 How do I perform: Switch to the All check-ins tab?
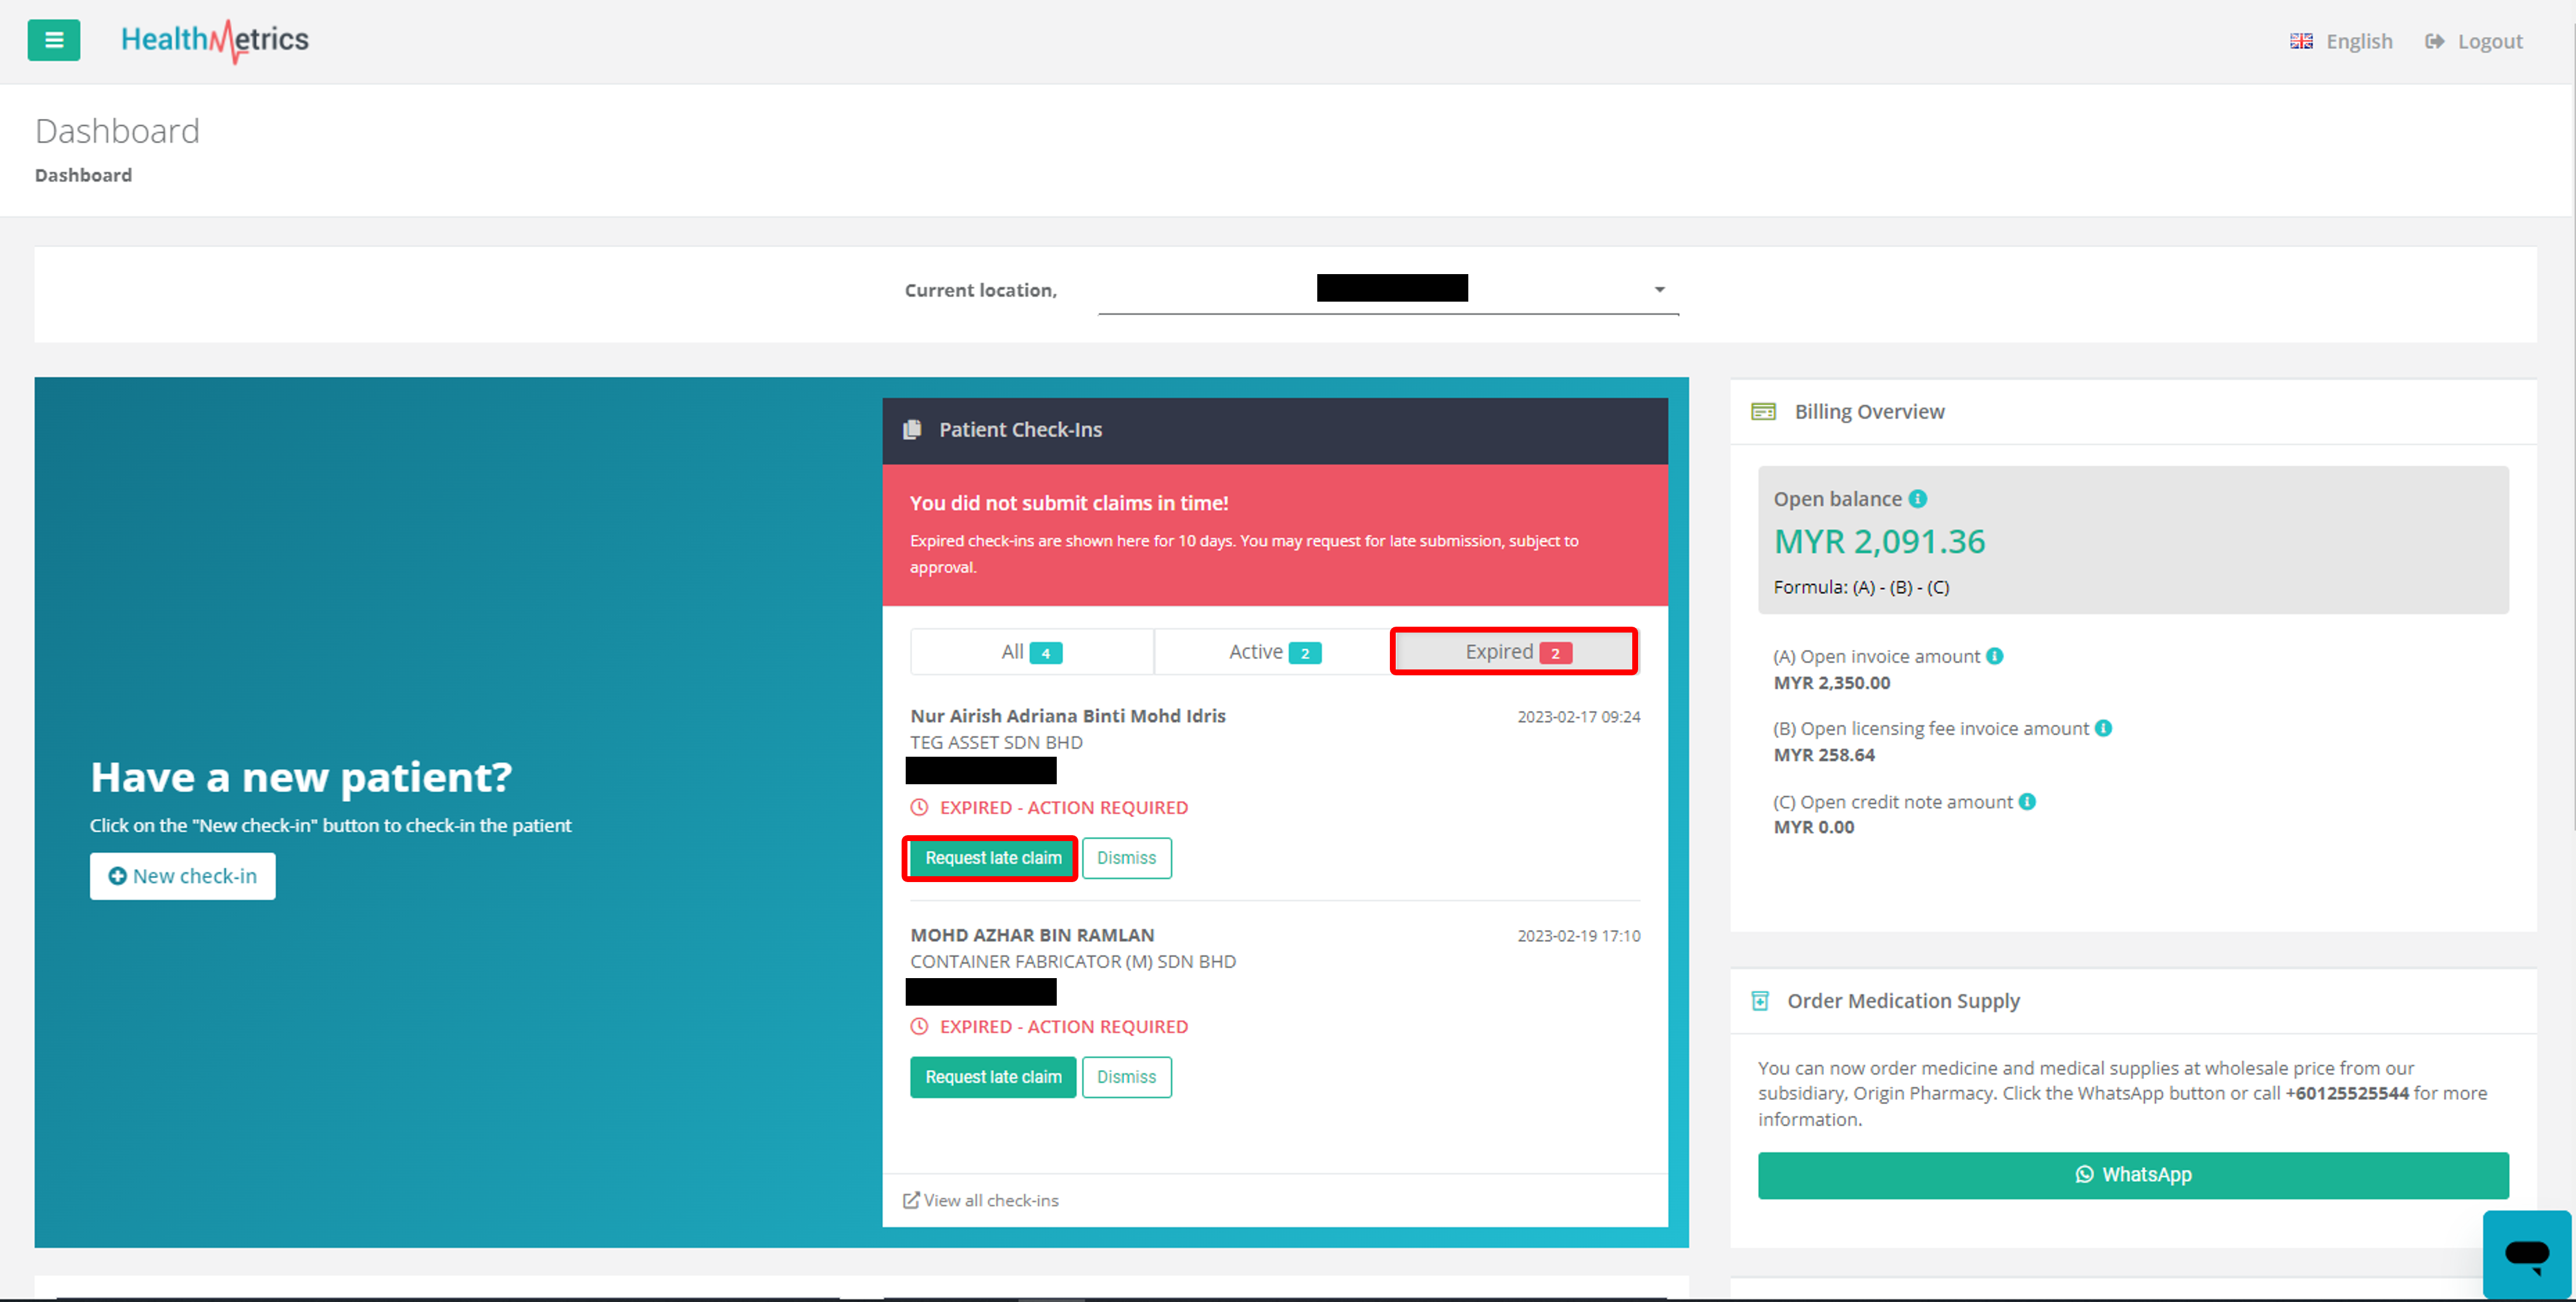tap(1031, 652)
